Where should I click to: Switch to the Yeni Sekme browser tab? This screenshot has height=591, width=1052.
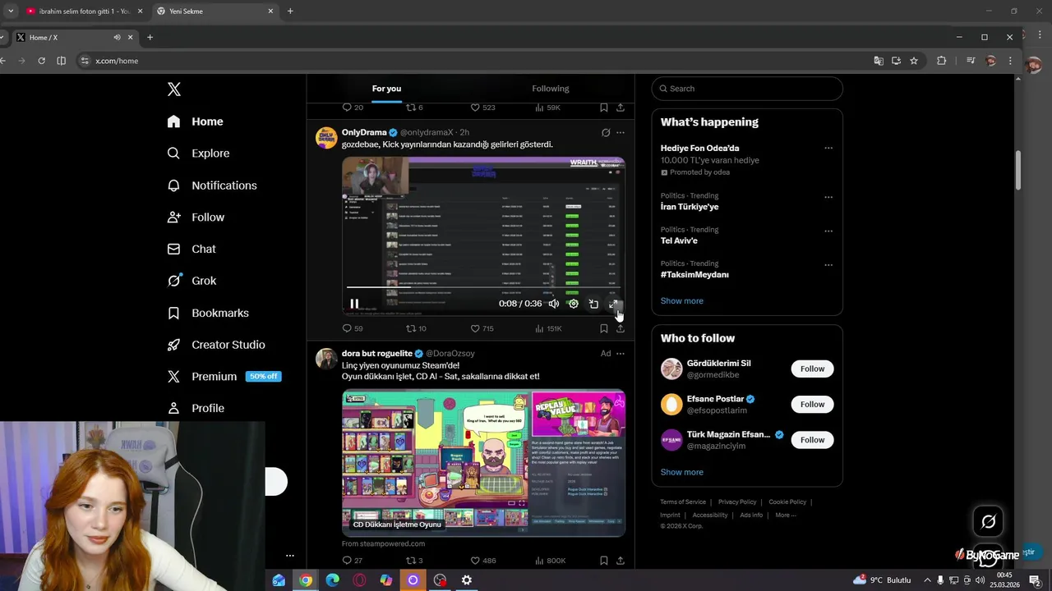[214, 11]
